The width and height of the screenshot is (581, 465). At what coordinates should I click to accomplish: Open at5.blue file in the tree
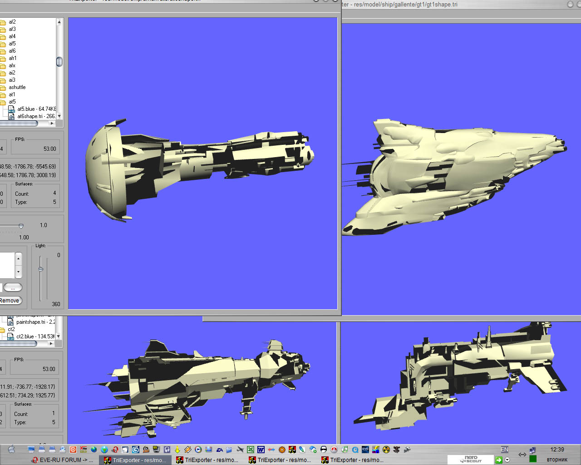pos(36,109)
